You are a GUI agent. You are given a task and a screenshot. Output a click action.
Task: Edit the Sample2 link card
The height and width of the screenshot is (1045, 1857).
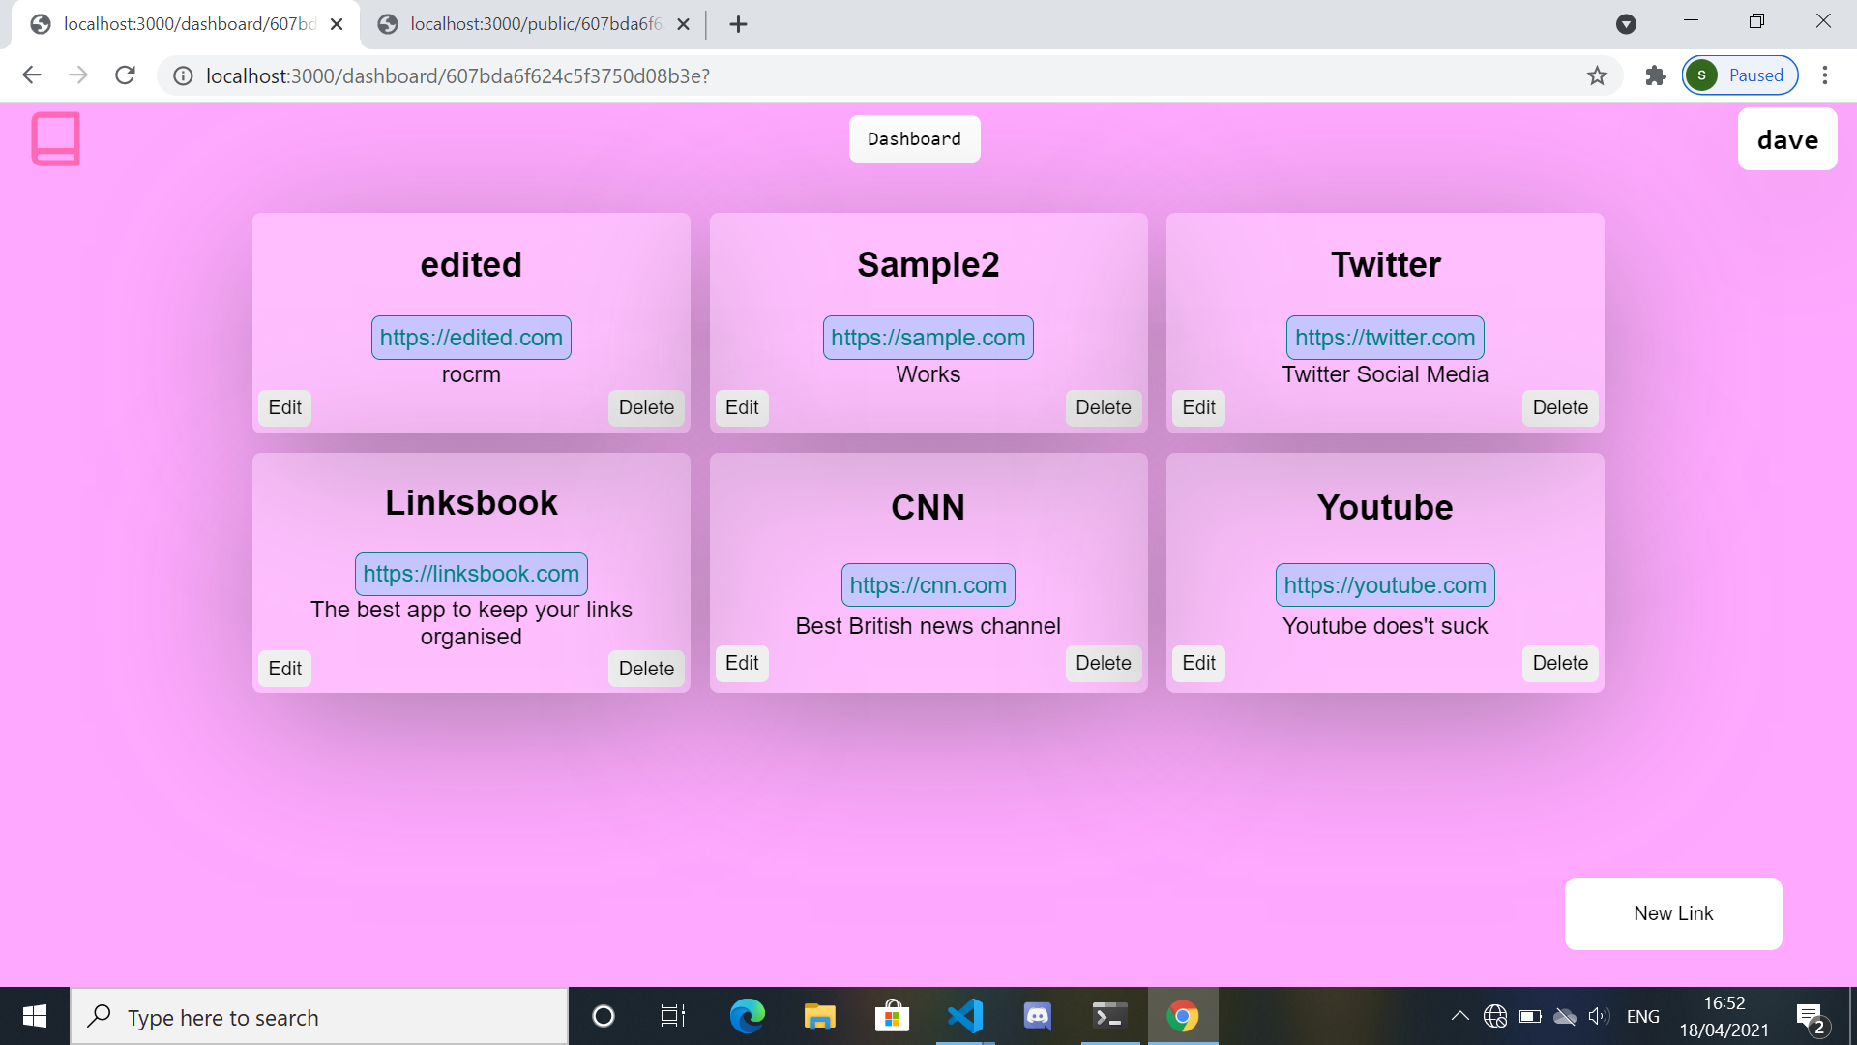point(742,407)
